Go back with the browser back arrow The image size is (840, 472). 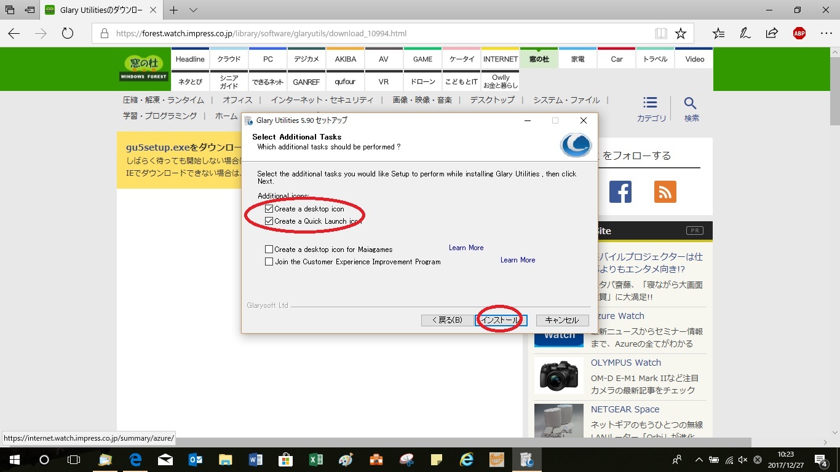click(14, 33)
